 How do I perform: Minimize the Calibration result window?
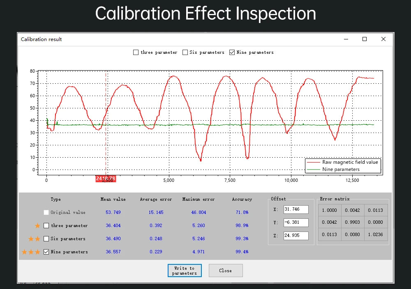point(346,39)
